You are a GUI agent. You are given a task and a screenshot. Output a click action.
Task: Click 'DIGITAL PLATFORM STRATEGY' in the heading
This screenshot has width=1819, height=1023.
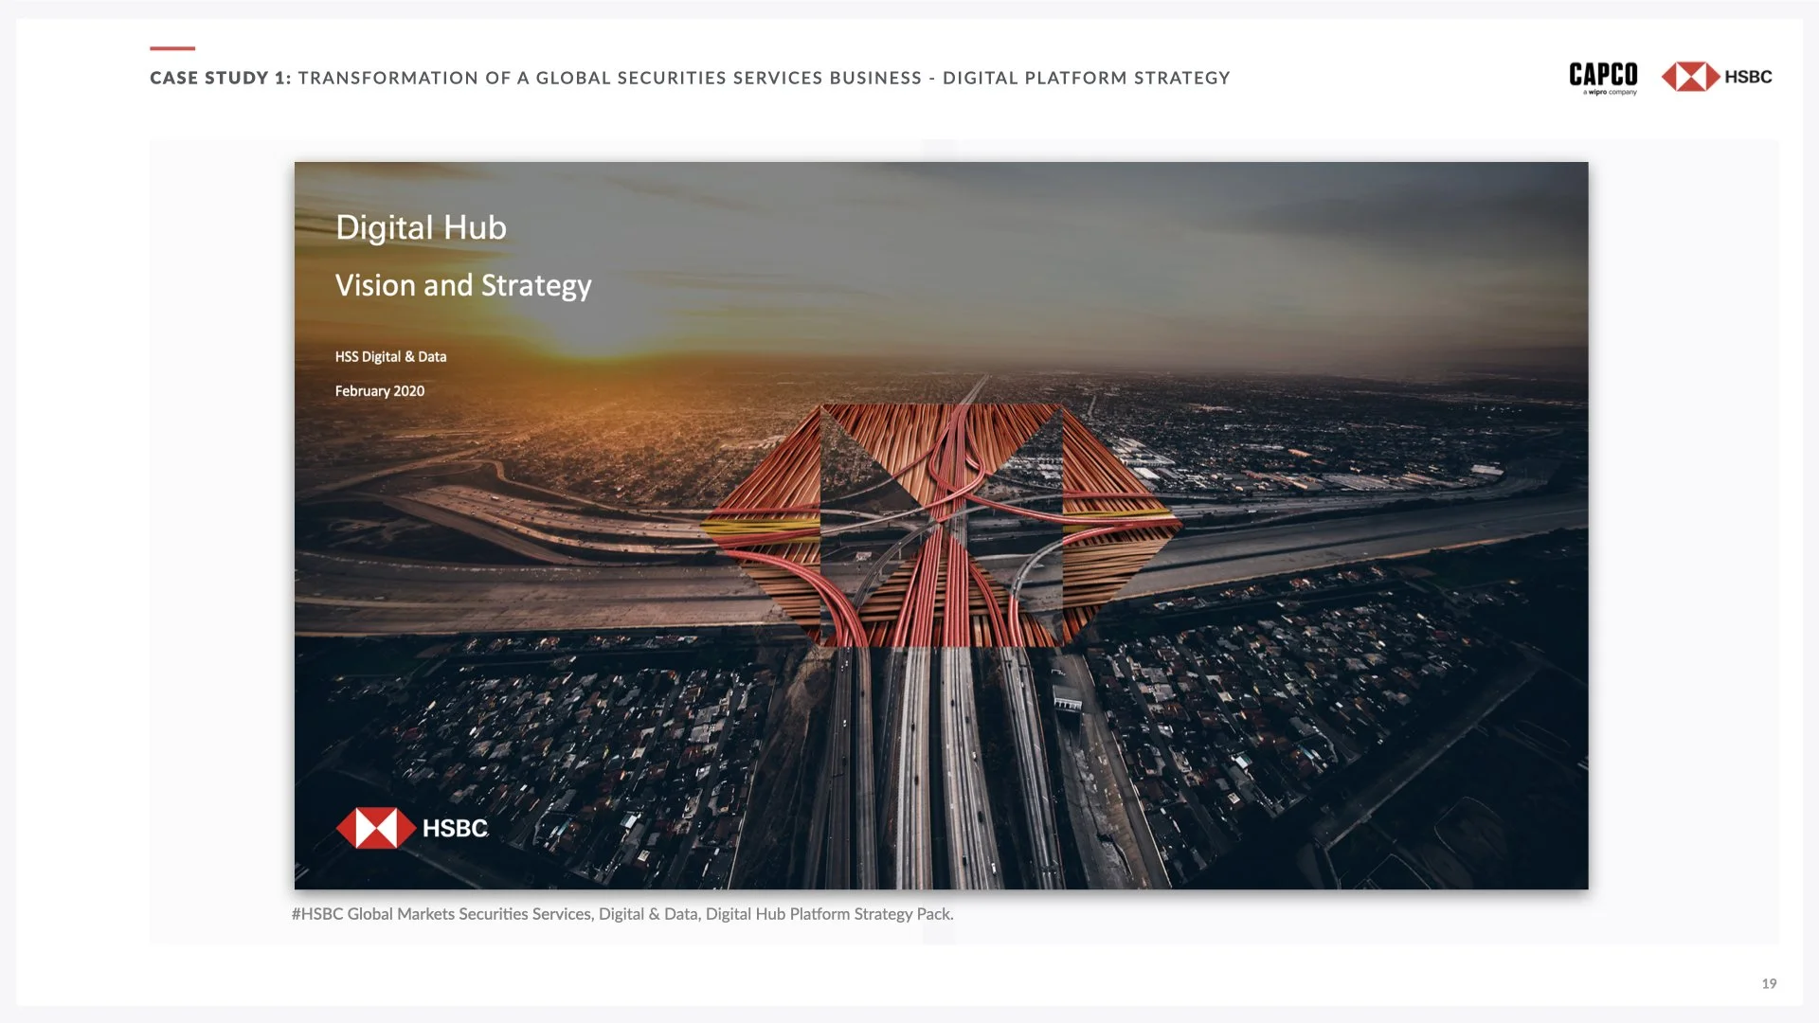pyautogui.click(x=1086, y=78)
